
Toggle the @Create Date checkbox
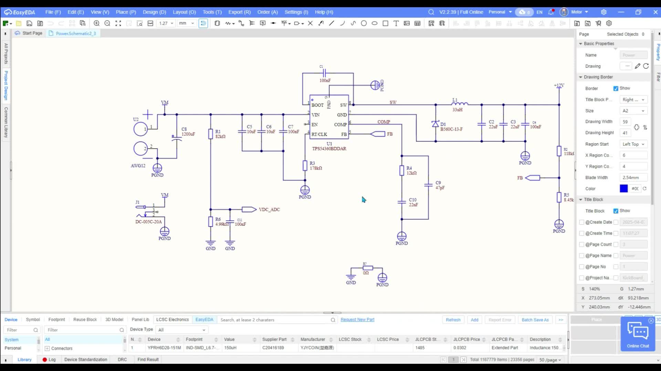coord(582,222)
